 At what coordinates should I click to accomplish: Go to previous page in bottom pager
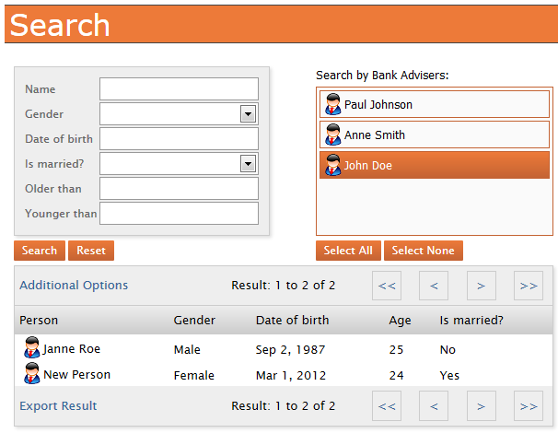pyautogui.click(x=434, y=405)
